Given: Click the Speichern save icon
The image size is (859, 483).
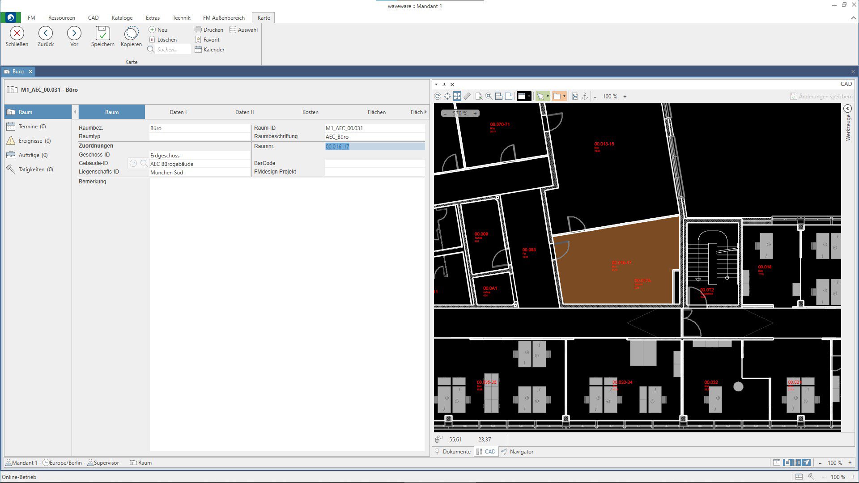Looking at the screenshot, I should pyautogui.click(x=102, y=34).
